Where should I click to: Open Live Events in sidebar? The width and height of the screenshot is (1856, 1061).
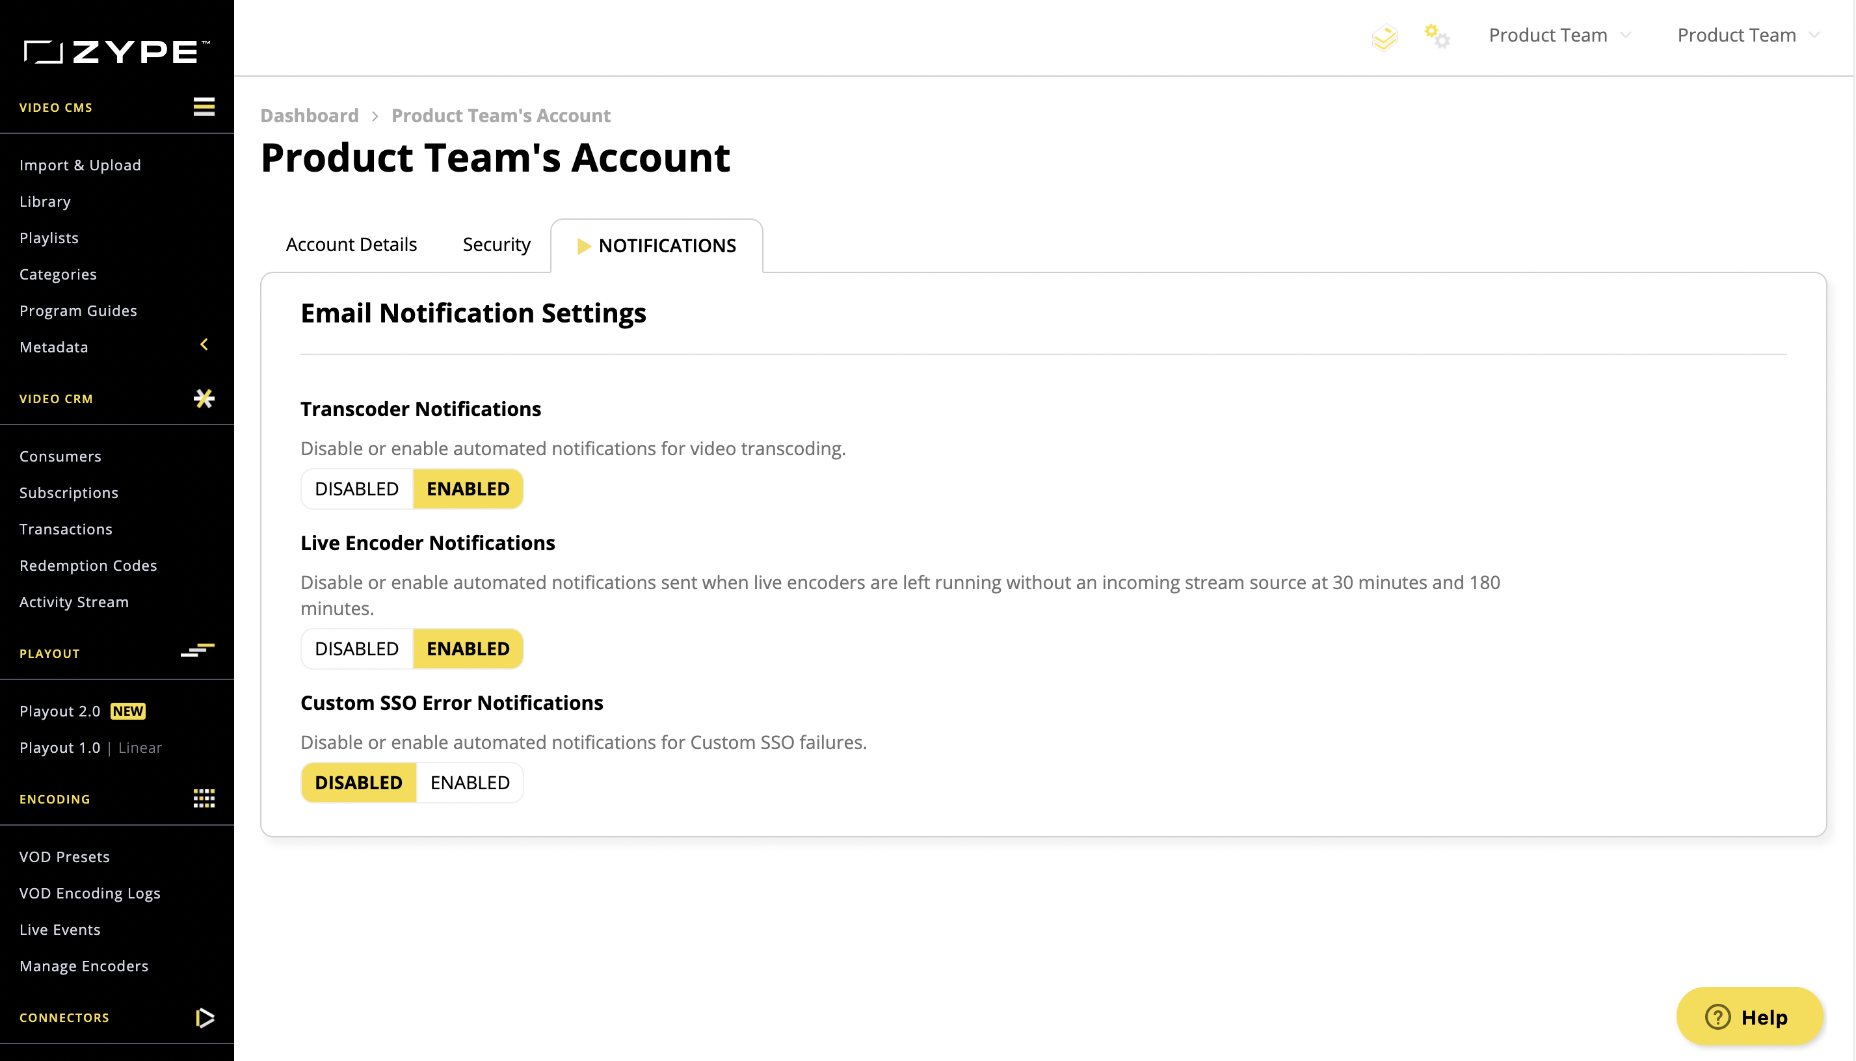pyautogui.click(x=60, y=930)
